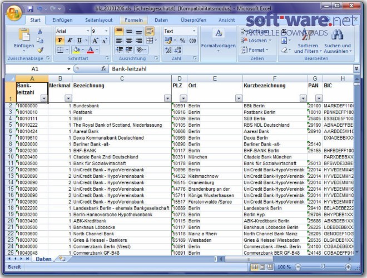This screenshot has height=278, width=367.
Task: Click the eraser clear icon in Bearbeiten
Action: click(x=284, y=50)
